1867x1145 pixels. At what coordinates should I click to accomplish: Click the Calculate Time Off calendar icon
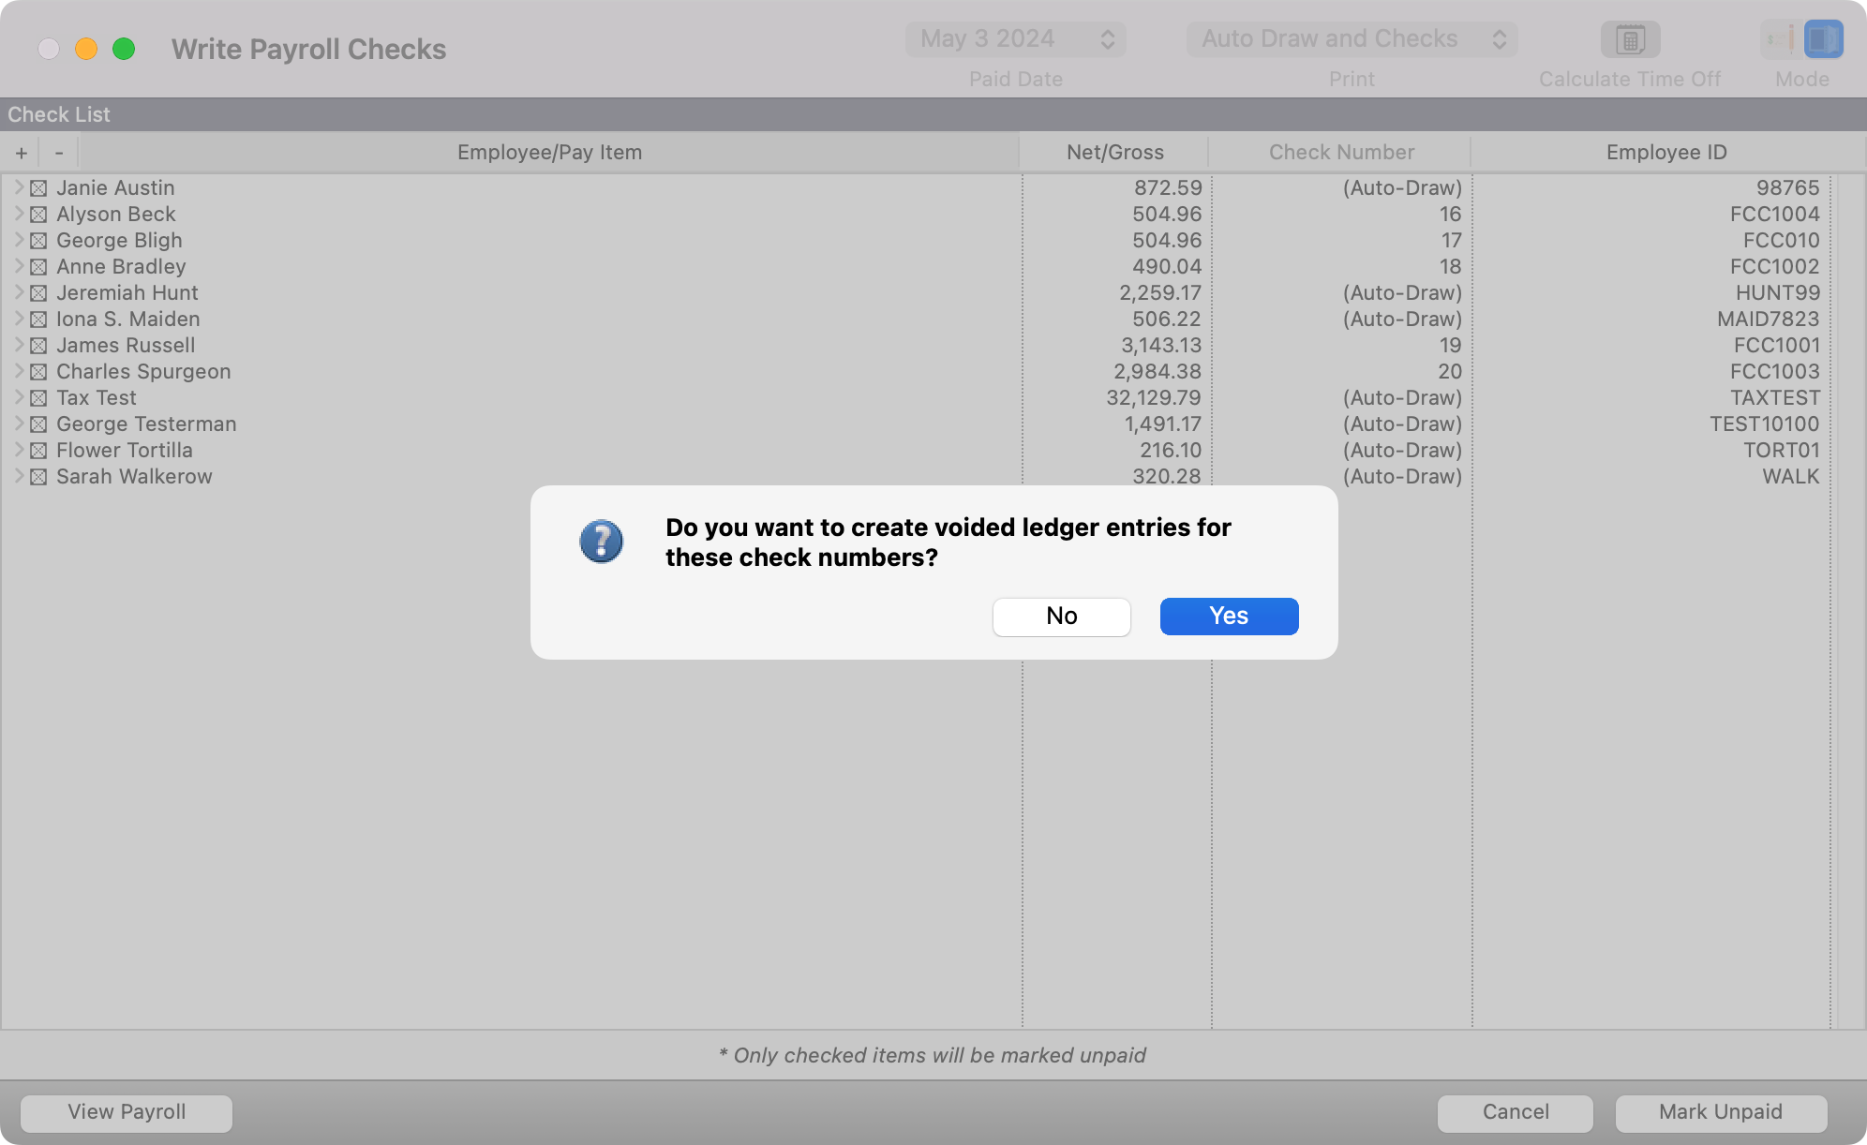click(x=1630, y=39)
